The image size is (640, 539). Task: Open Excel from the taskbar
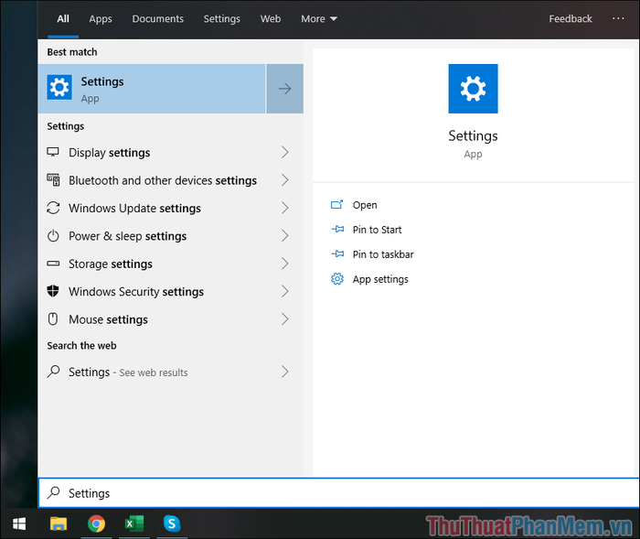click(x=133, y=523)
